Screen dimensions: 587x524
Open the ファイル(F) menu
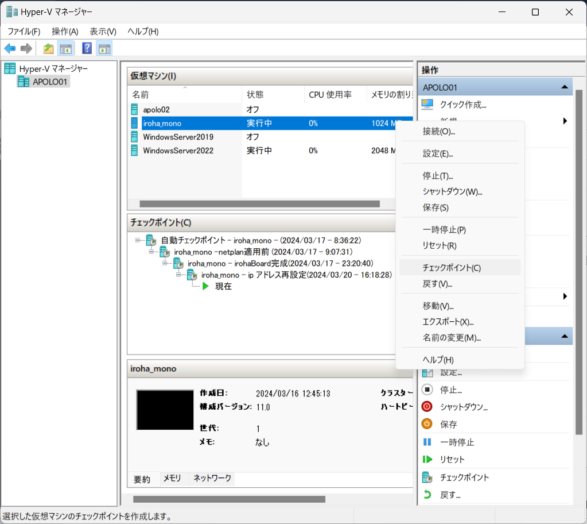(x=24, y=32)
